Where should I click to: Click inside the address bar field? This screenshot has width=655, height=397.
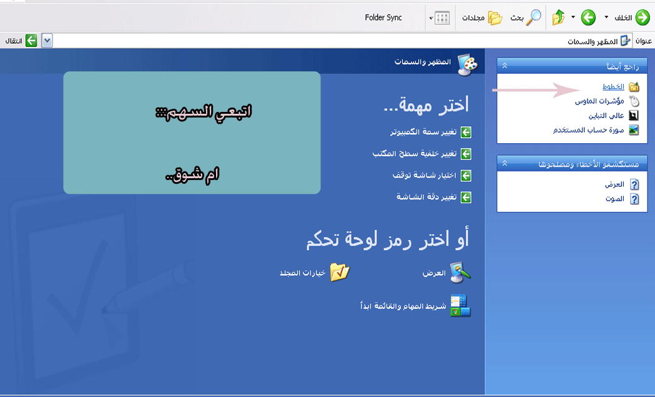tap(312, 41)
